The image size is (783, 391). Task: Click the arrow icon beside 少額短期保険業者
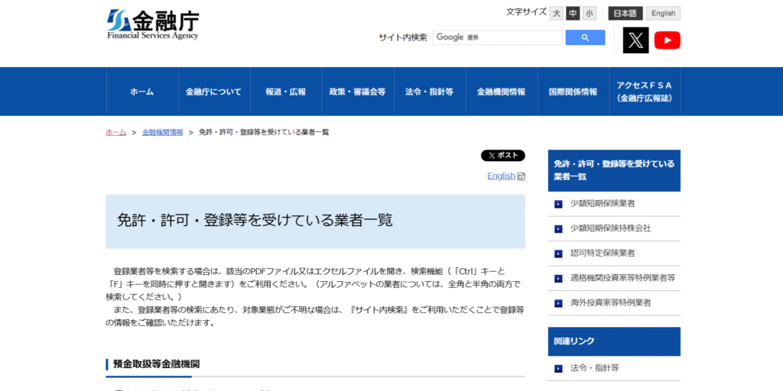559,204
